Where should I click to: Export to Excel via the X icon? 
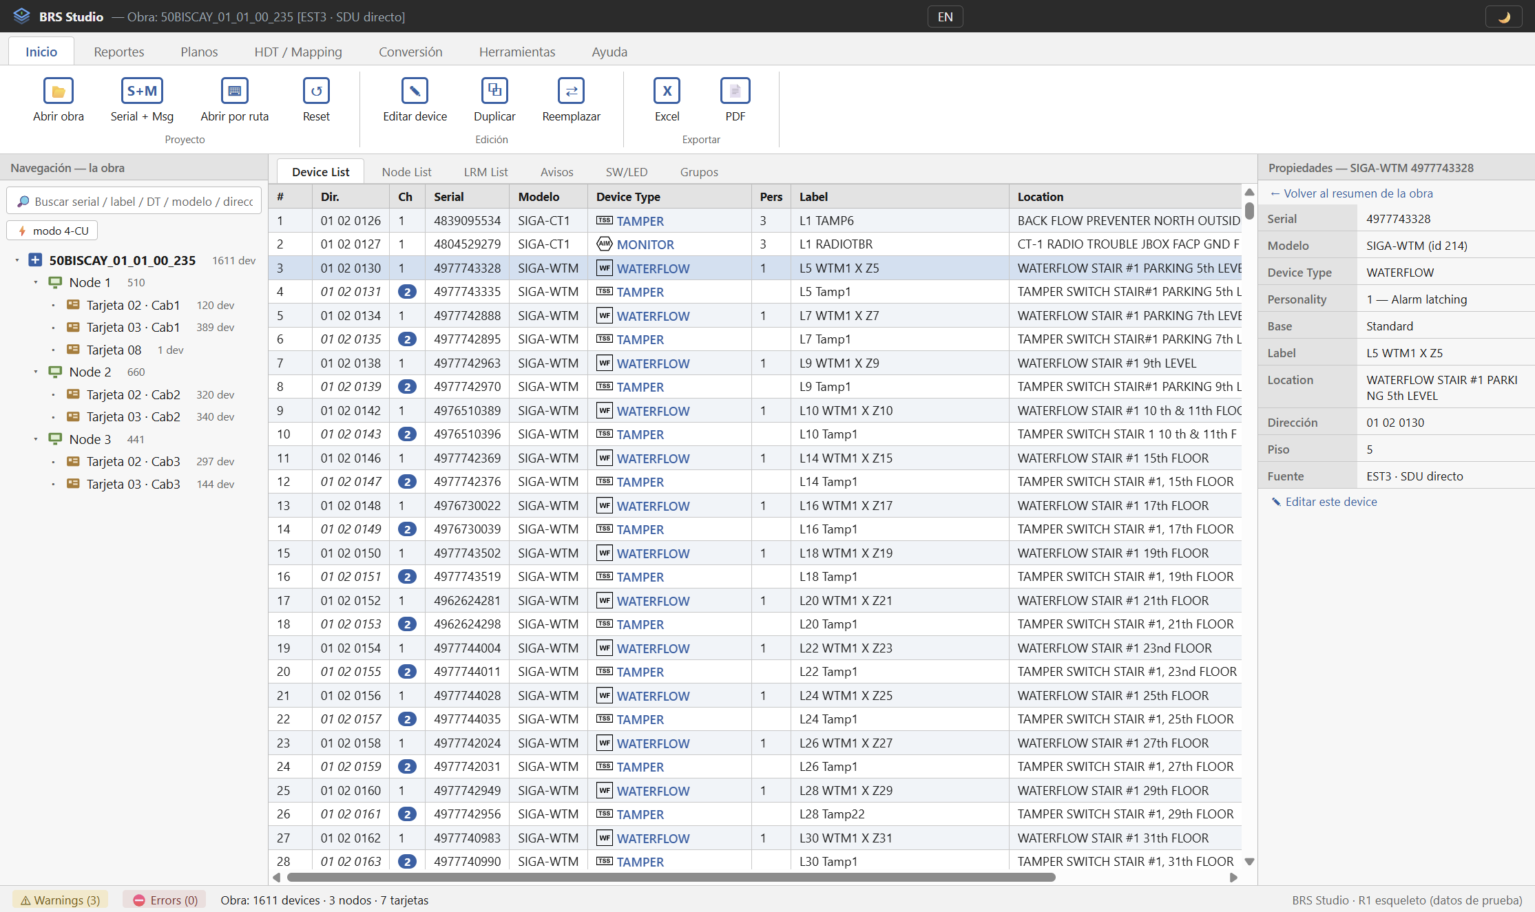click(x=667, y=91)
